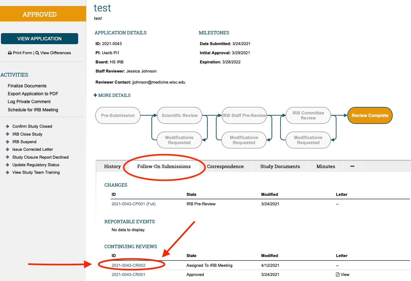Click the Review Complete workflow stage
The image size is (411, 281).
click(x=369, y=115)
